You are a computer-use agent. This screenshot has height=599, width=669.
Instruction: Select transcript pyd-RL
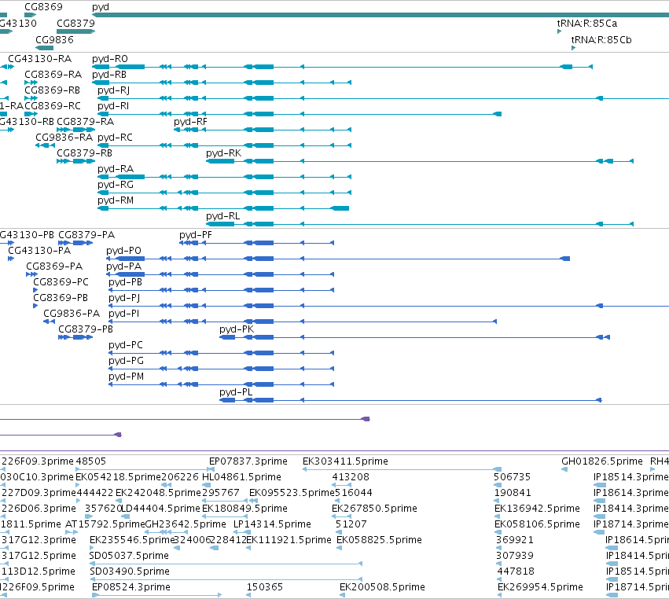420,224
